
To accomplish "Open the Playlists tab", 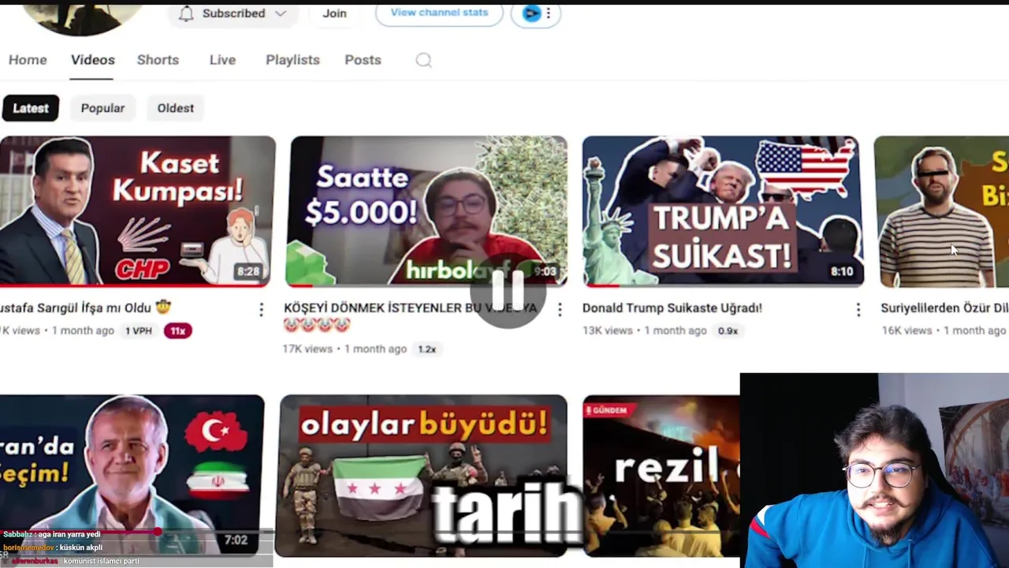I will 292,60.
